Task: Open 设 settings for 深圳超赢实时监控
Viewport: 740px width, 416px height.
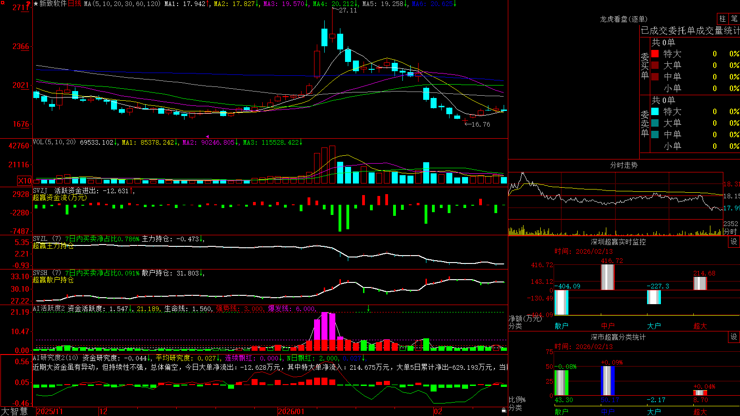Action: pos(734,242)
